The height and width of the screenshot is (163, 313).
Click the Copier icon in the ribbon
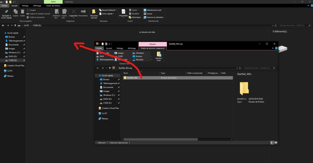[x=16, y=13]
